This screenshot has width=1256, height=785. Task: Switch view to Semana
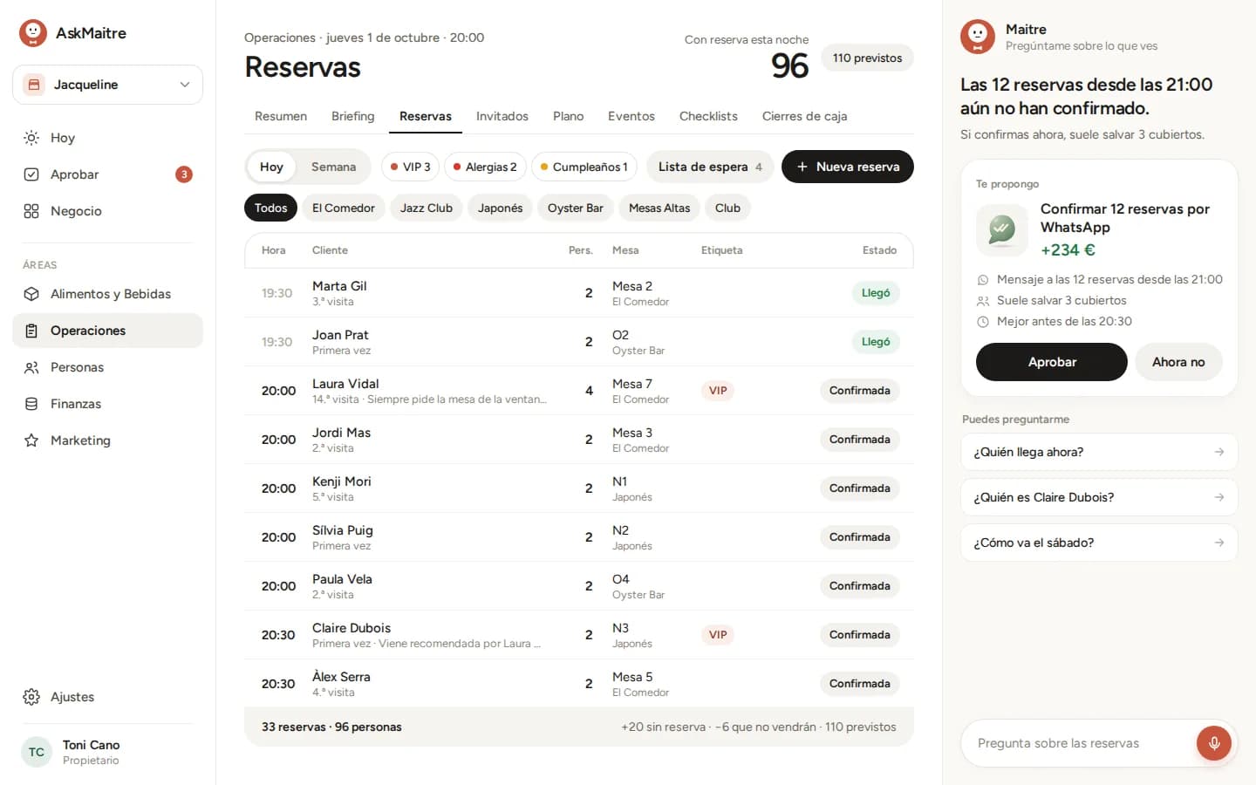[333, 167]
